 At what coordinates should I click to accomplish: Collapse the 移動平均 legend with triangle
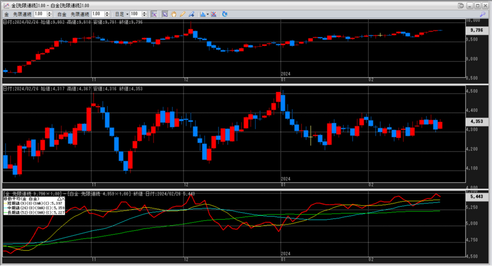click(x=59, y=198)
